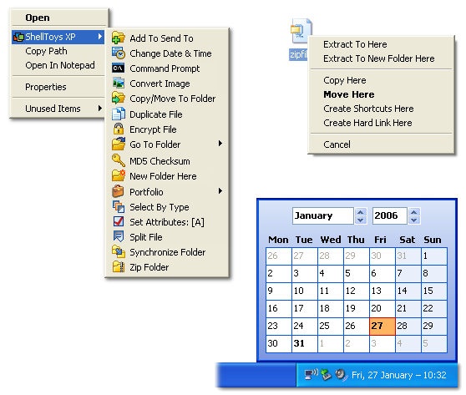Click the Go To Folder icon
466x395 pixels.
tap(119, 144)
